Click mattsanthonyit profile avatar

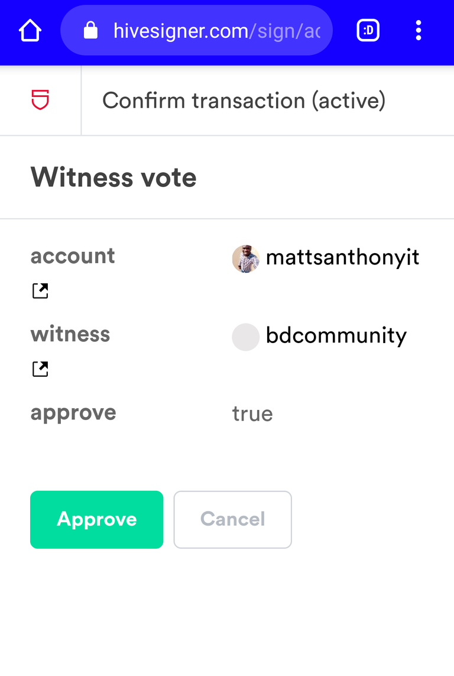(245, 258)
